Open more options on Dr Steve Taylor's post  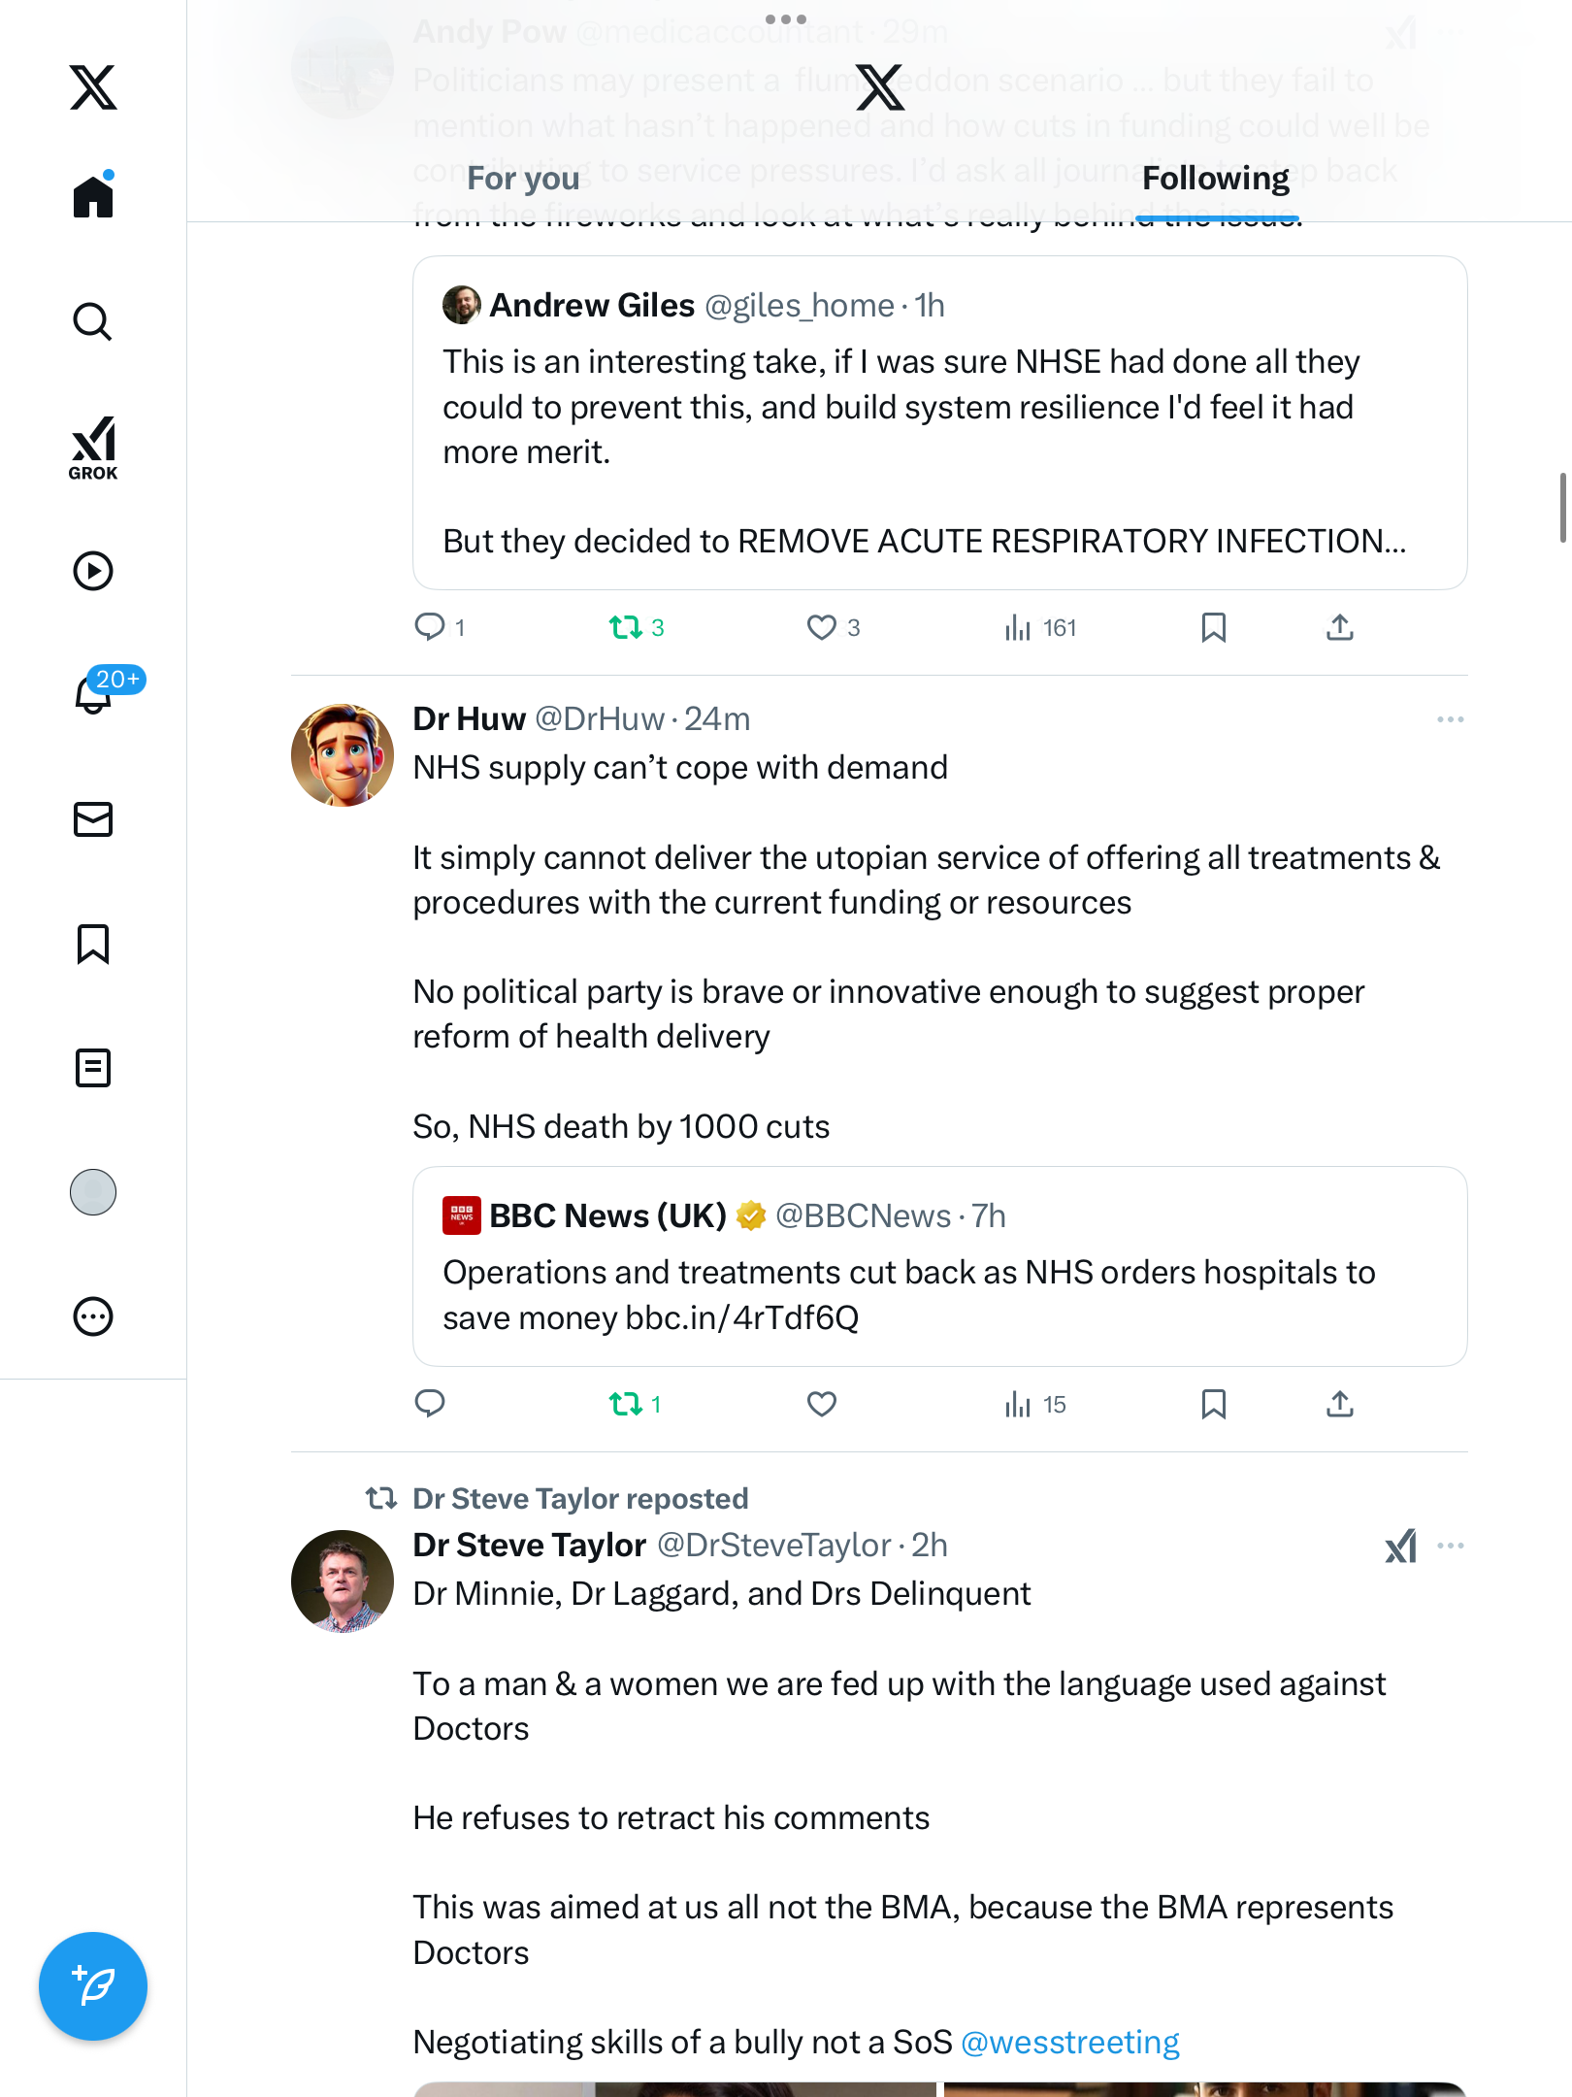(1450, 1546)
